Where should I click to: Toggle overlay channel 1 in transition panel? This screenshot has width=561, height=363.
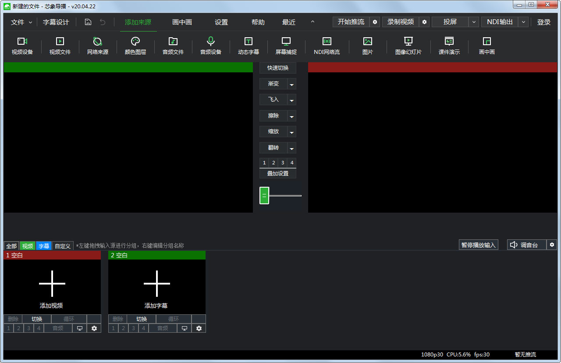pos(264,163)
